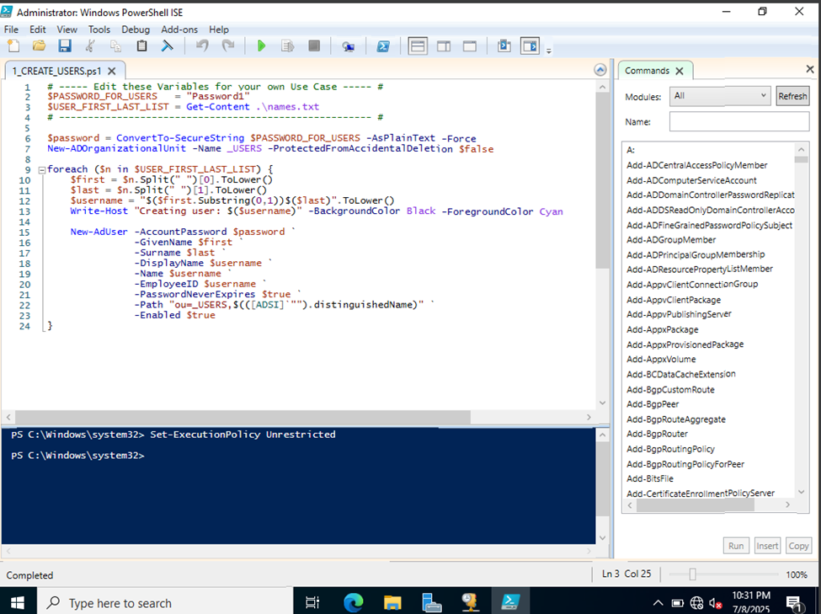Image resolution: width=821 pixels, height=614 pixels.
Task: Close the Commands tab with its X
Action: click(x=679, y=71)
